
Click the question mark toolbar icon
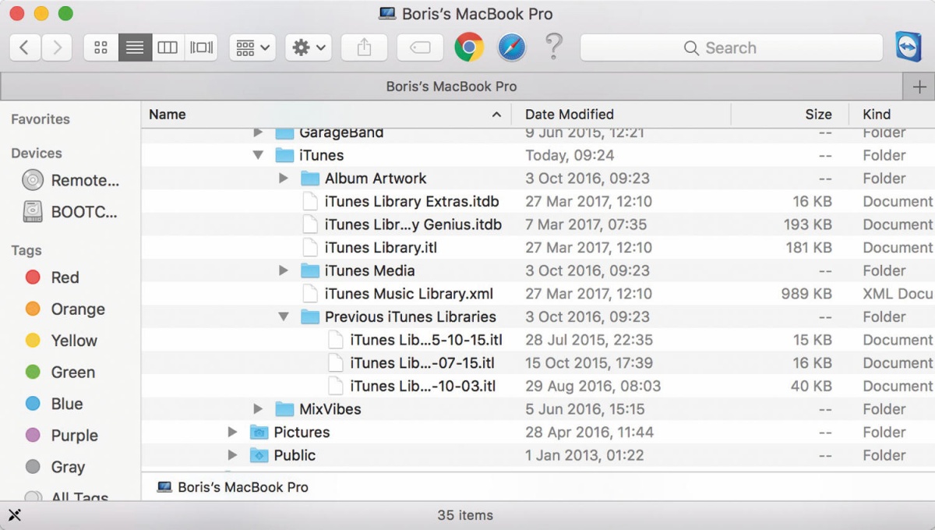click(x=553, y=47)
